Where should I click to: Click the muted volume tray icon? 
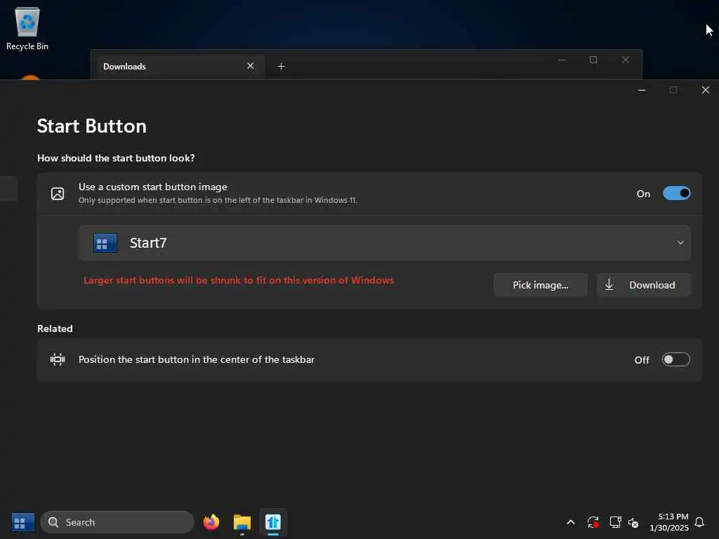633,522
